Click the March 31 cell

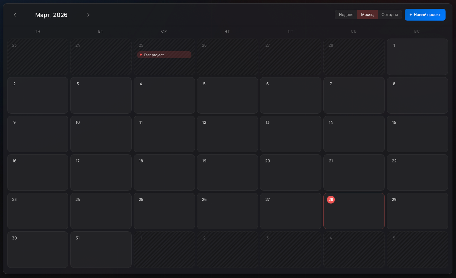[x=101, y=249]
